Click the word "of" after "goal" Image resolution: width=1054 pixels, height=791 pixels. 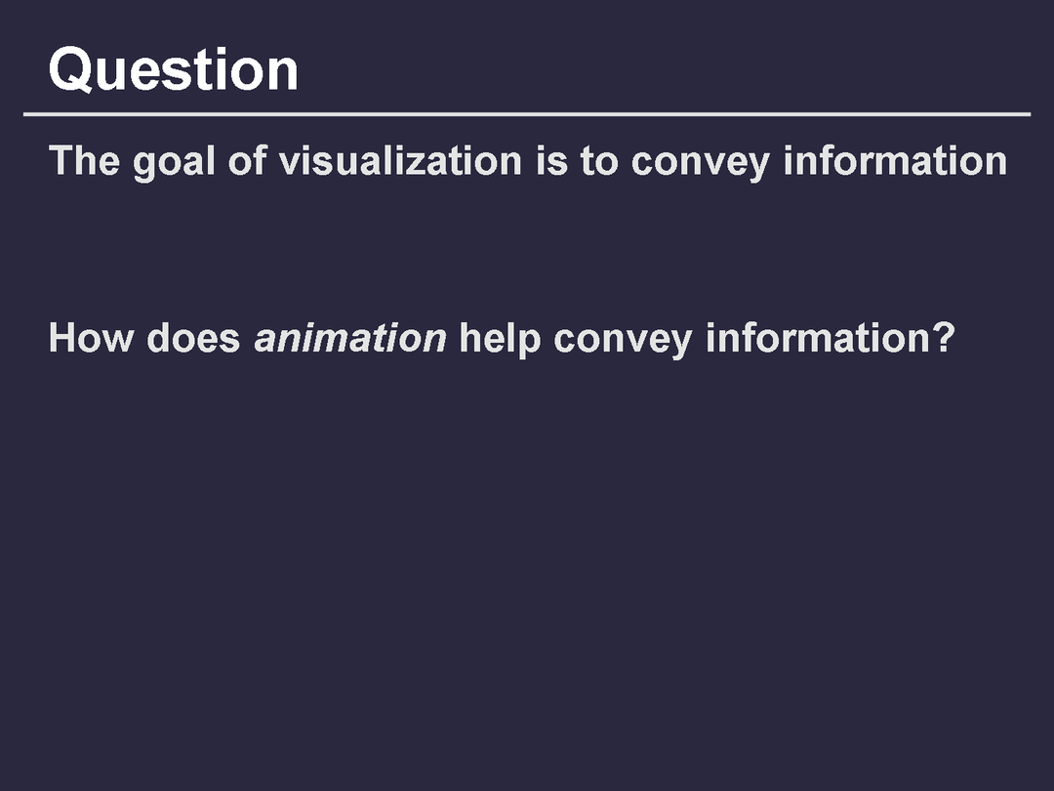247,161
